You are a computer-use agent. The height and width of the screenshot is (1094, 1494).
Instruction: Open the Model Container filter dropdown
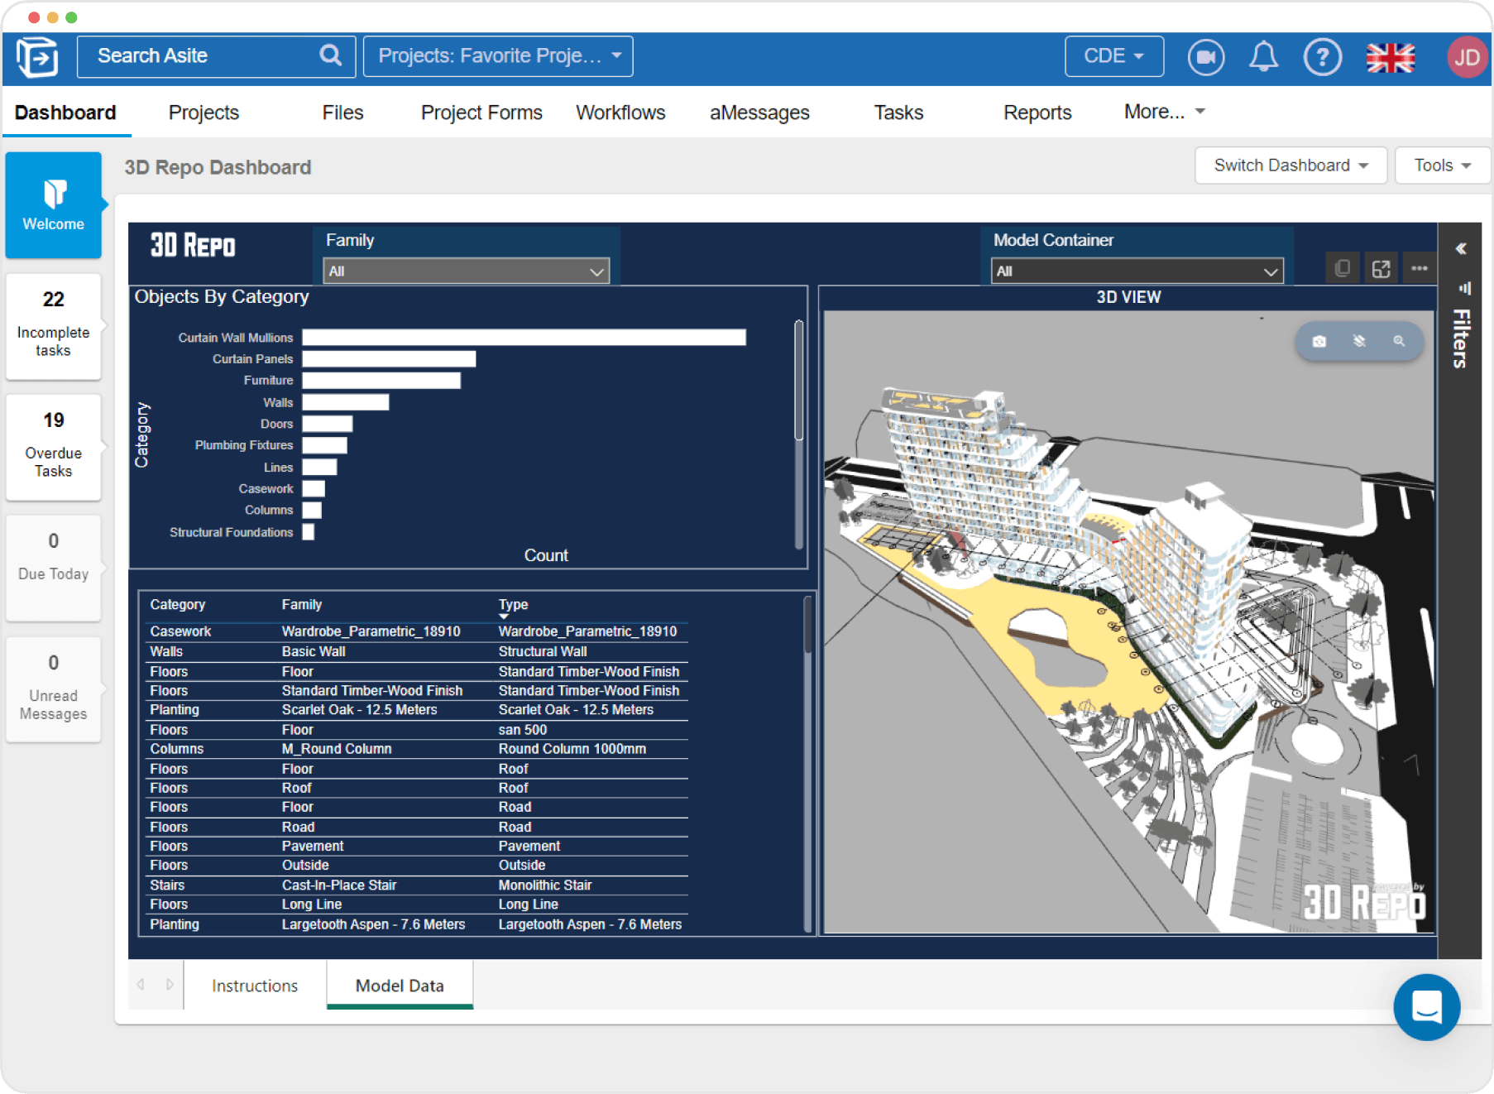pyautogui.click(x=1137, y=271)
